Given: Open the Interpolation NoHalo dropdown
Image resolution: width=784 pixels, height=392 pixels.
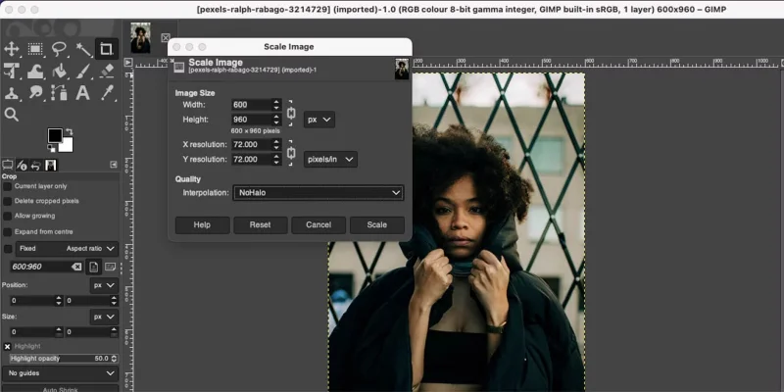Looking at the screenshot, I should coord(318,193).
